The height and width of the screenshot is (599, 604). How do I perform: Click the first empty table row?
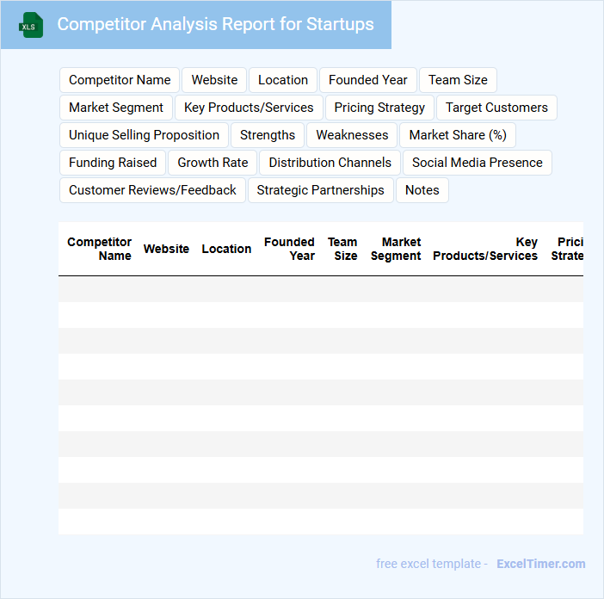tap(320, 289)
